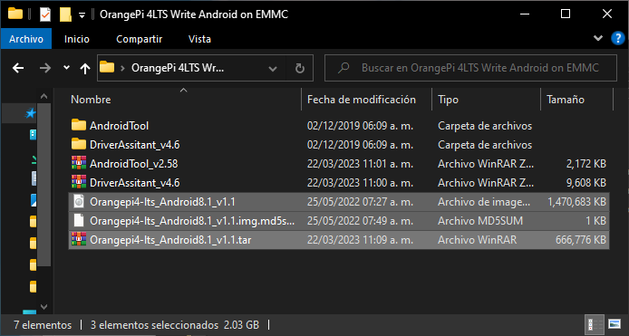This screenshot has width=629, height=336.
Task: Click the Back navigation arrow
Action: [x=18, y=68]
